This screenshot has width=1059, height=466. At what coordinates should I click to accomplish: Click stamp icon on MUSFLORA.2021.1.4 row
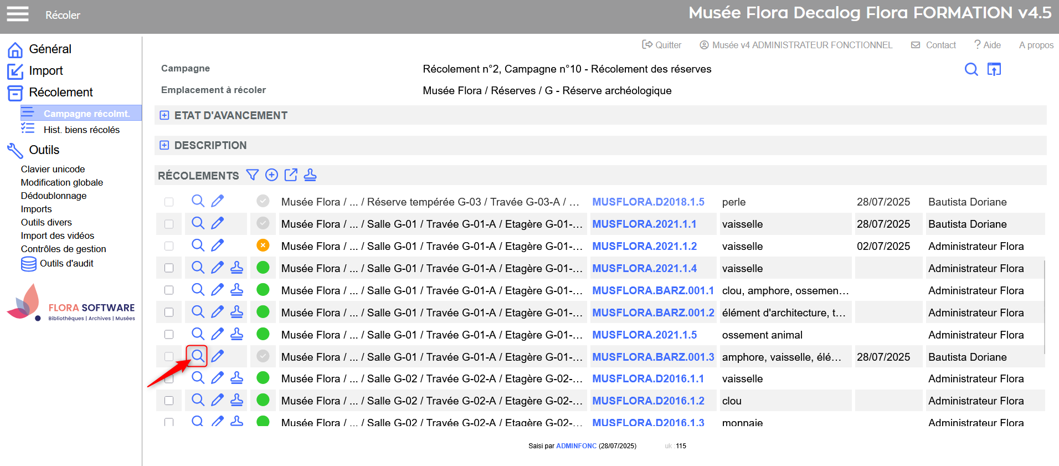tap(237, 268)
